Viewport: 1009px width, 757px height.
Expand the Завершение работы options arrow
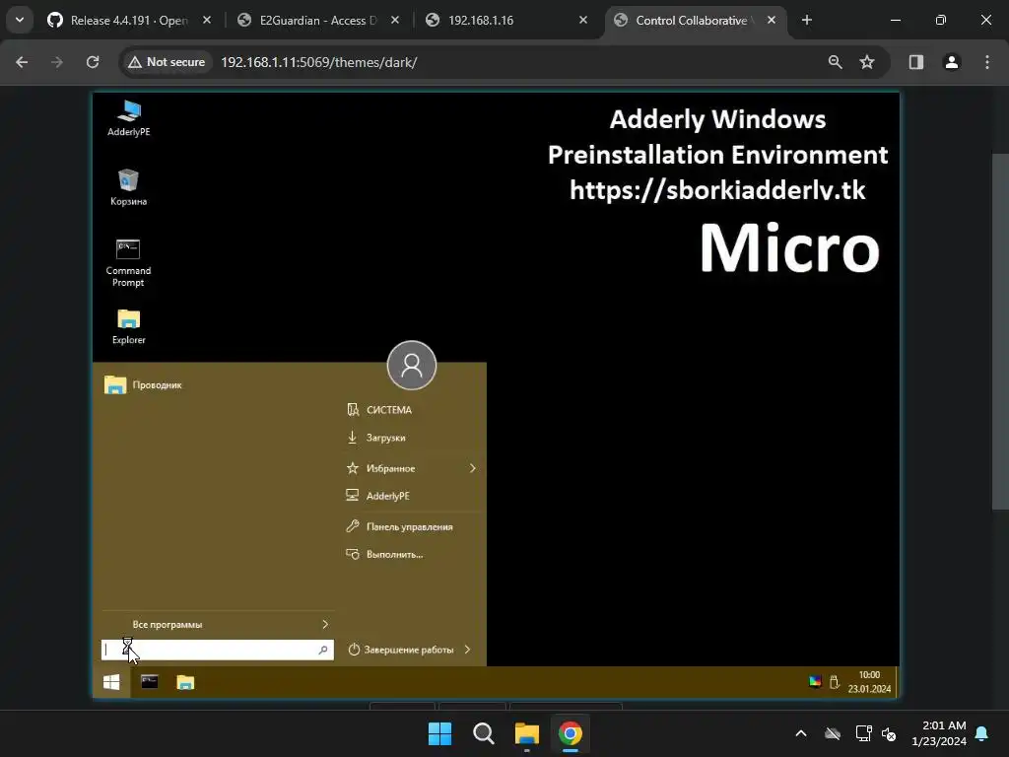click(468, 651)
